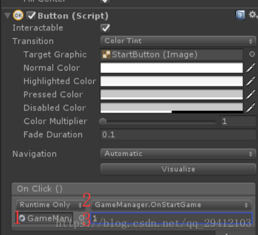Uncheck the Interactable checkbox
Image resolution: width=258 pixels, height=235 pixels.
tap(105, 28)
